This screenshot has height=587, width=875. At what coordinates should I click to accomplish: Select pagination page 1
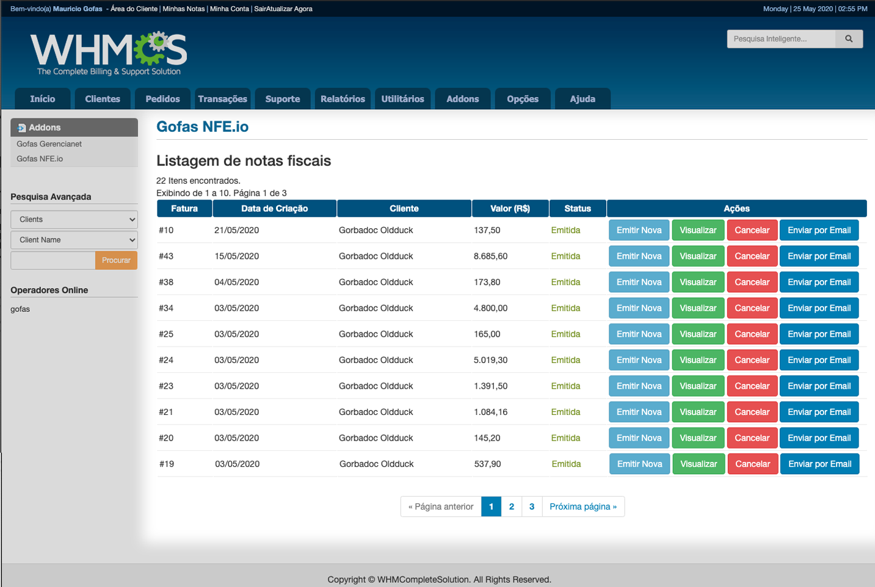coord(491,506)
